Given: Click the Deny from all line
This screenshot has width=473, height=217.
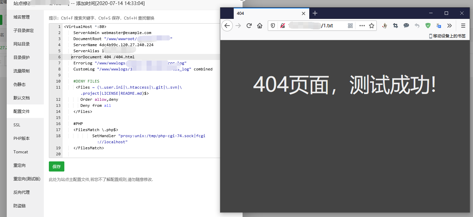Looking at the screenshot, I should tap(96, 105).
